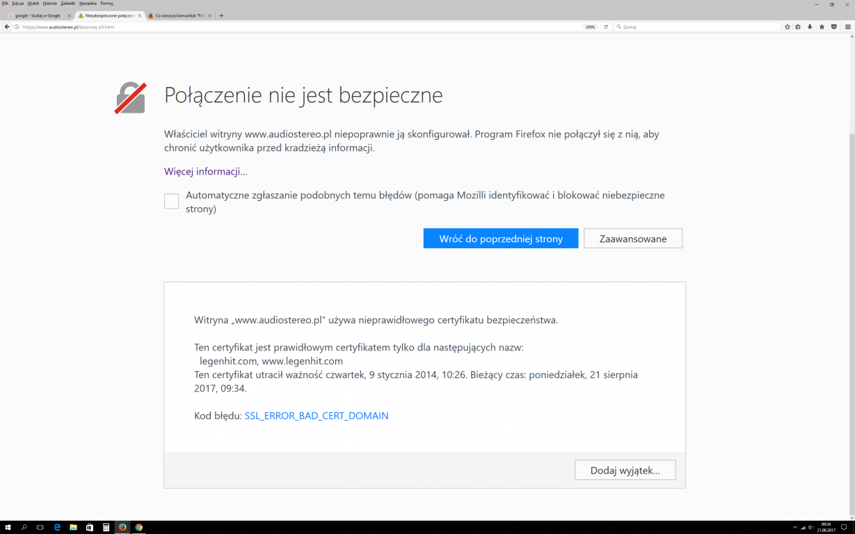The height and width of the screenshot is (534, 855).
Task: Open the downloads arrow icon
Action: pos(810,27)
